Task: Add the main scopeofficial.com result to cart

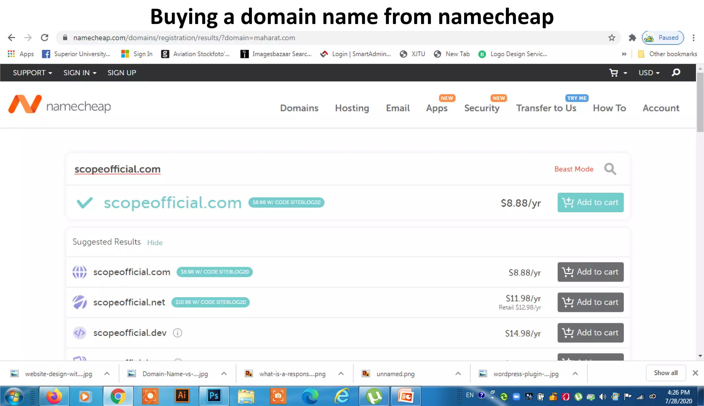Action: (590, 202)
